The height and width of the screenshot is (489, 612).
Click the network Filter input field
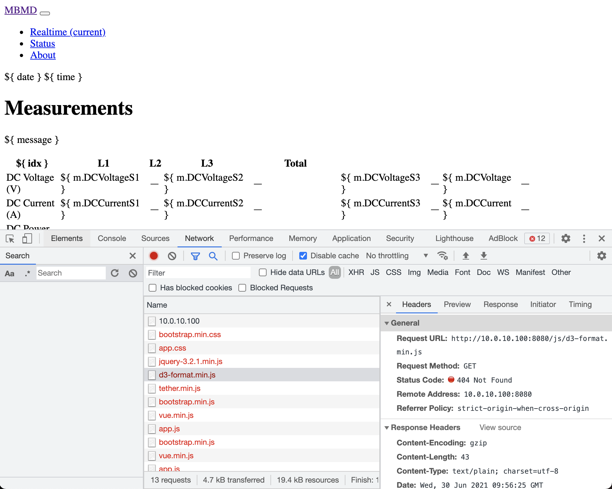(x=198, y=273)
